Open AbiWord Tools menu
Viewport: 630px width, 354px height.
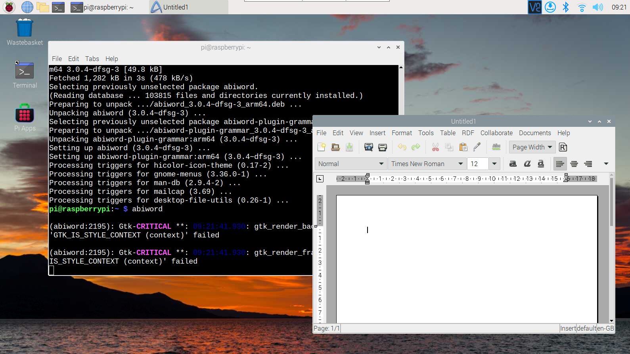tap(426, 133)
